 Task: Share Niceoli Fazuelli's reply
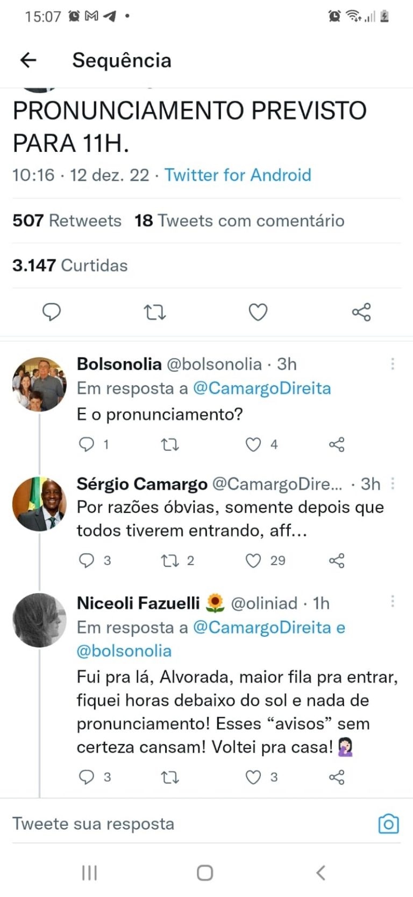(x=337, y=777)
